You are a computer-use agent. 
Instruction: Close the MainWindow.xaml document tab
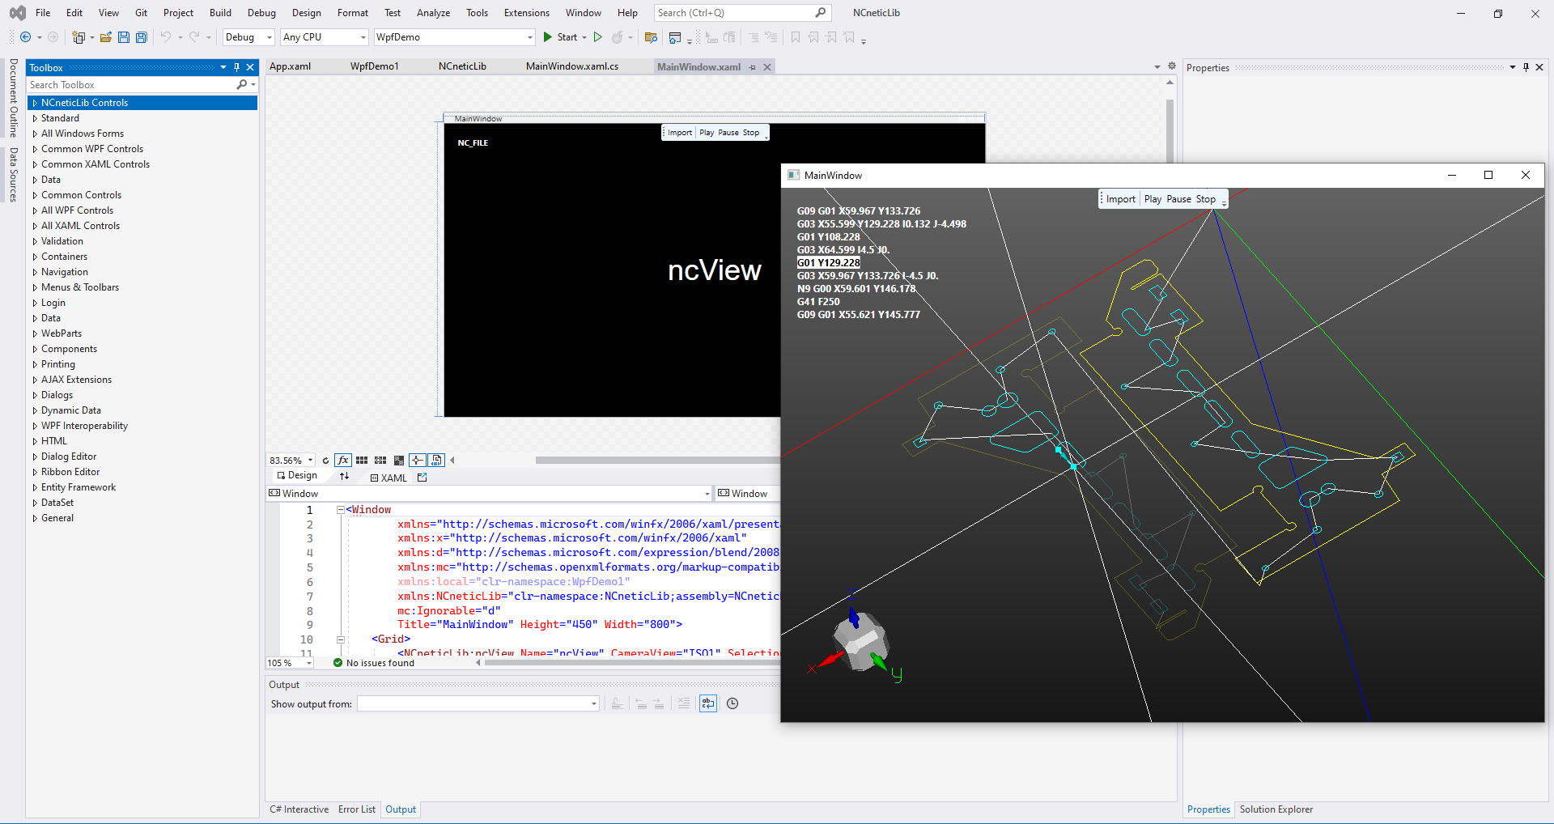[767, 67]
